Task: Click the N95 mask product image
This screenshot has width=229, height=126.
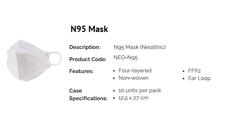Action: click(x=34, y=60)
